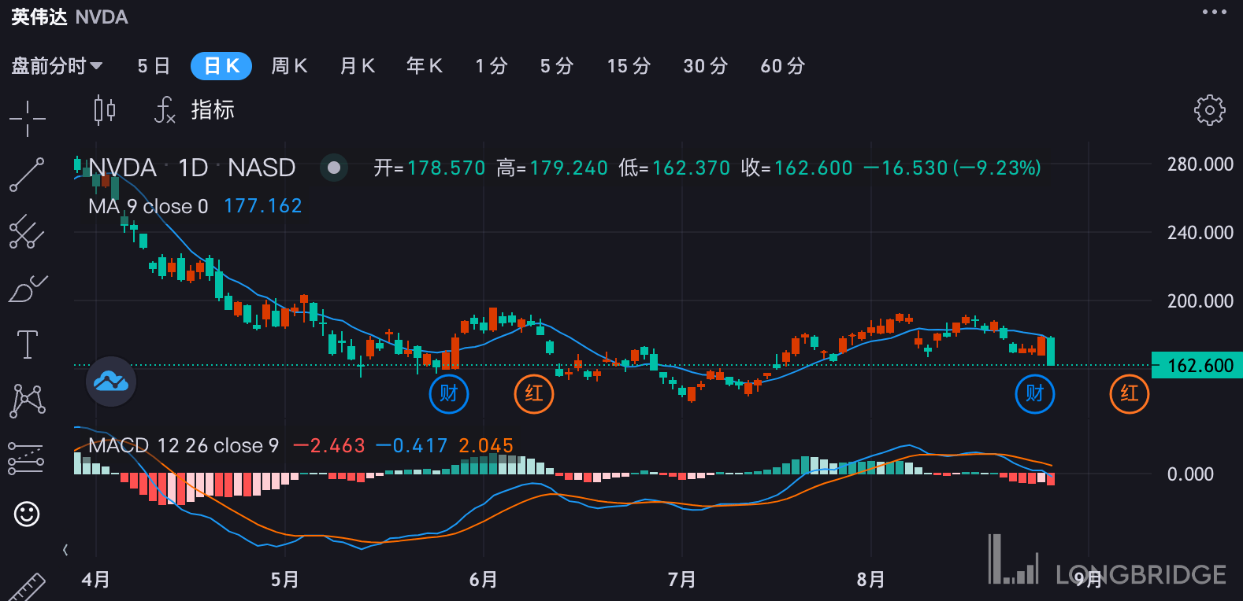
Task: Select the 15分 interval tab
Action: click(x=629, y=66)
